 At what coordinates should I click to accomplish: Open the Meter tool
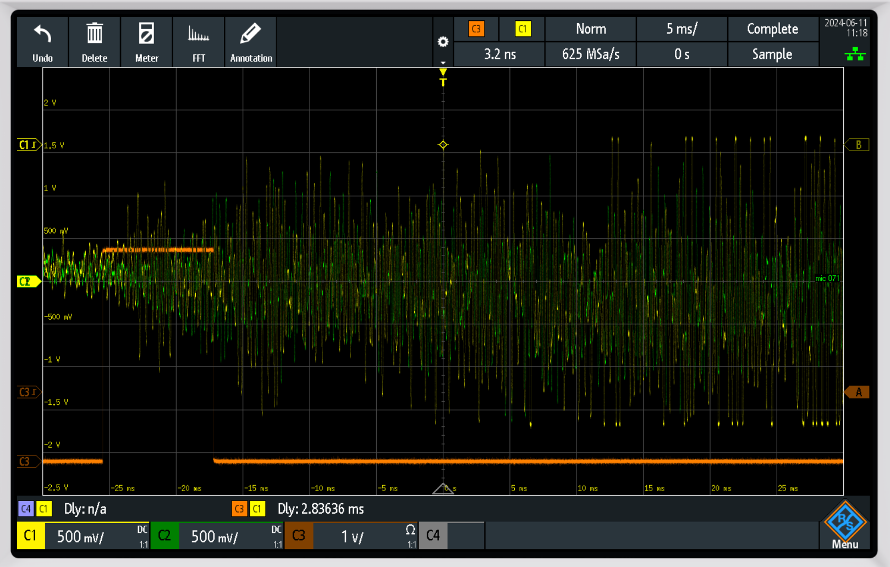tap(146, 34)
